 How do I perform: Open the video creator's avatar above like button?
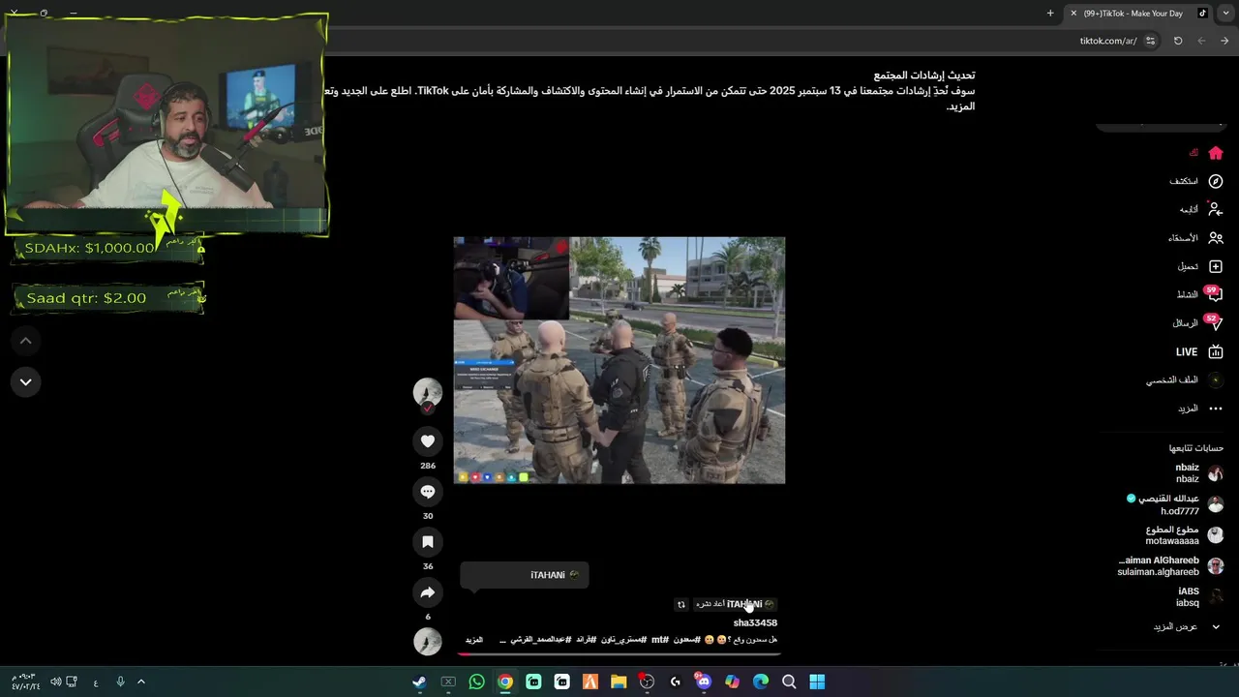coord(428,392)
